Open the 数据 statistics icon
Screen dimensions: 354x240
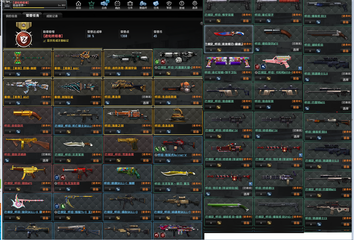click(182, 5)
